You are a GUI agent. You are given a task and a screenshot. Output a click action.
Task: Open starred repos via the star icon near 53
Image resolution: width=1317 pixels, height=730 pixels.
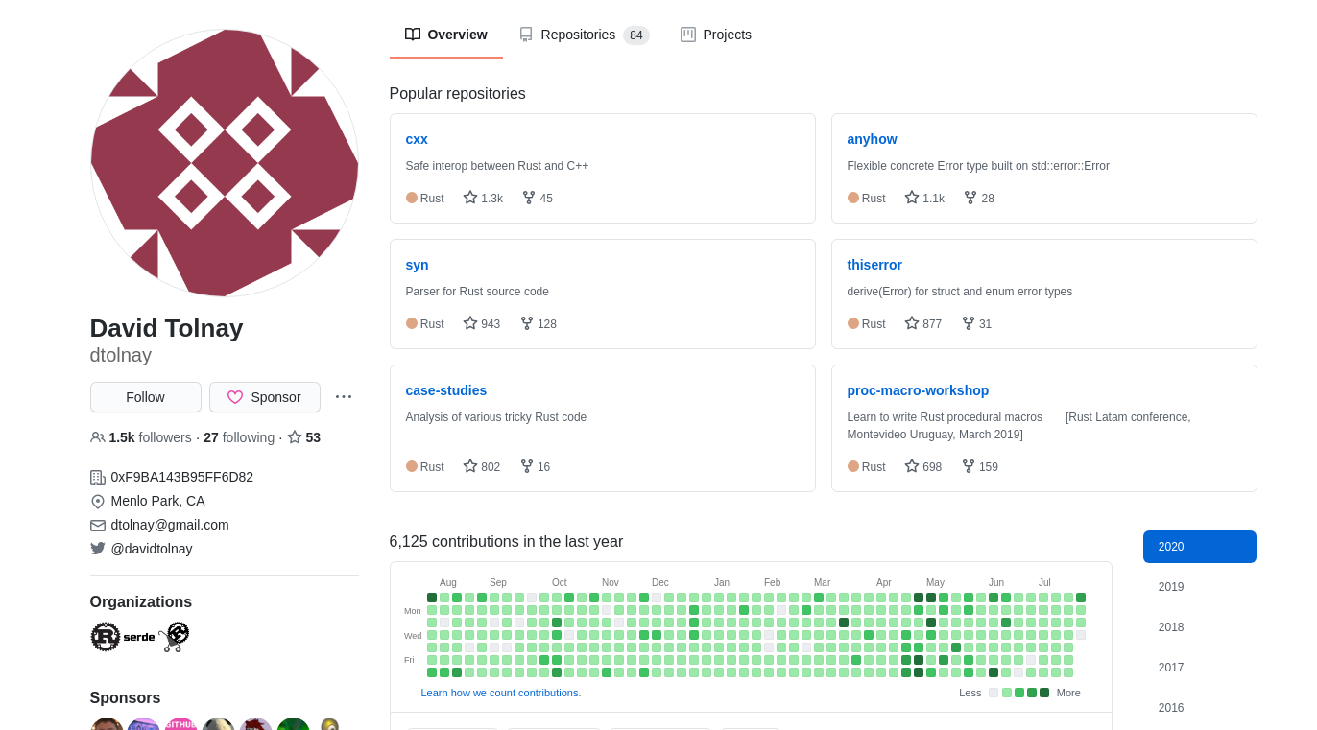[295, 437]
